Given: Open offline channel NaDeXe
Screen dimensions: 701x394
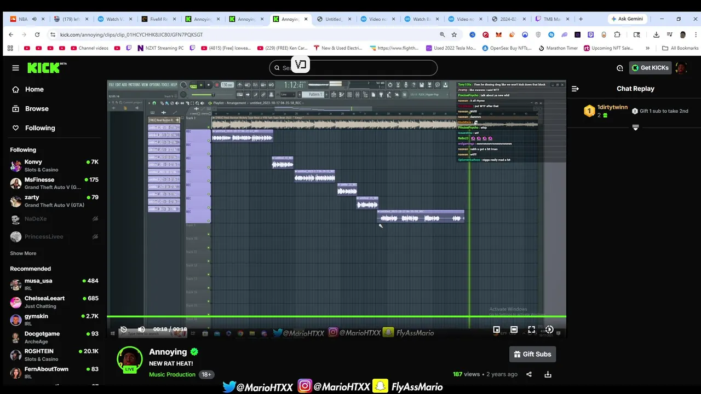Looking at the screenshot, I should pos(54,219).
